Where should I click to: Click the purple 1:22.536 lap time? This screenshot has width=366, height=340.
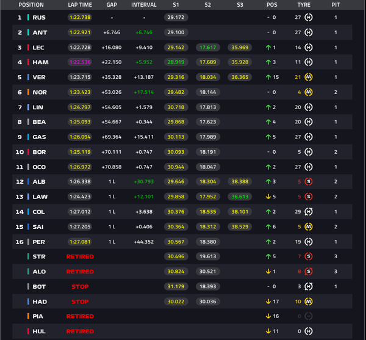pos(80,62)
